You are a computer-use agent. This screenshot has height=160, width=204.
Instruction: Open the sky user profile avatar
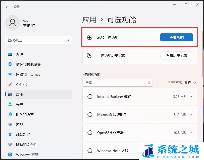click(x=13, y=23)
